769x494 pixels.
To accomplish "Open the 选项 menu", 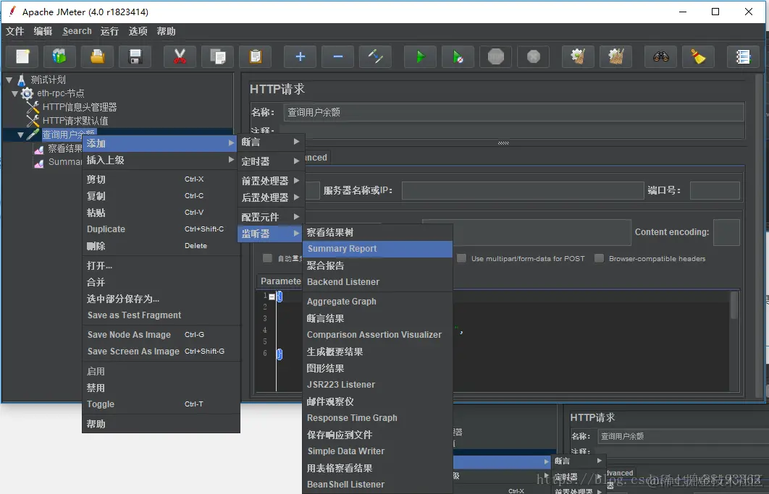I will pos(138,31).
